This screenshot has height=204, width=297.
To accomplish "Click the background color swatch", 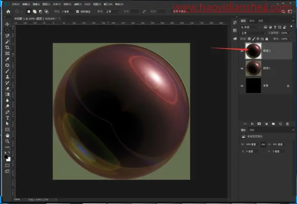I will coord(8,159).
